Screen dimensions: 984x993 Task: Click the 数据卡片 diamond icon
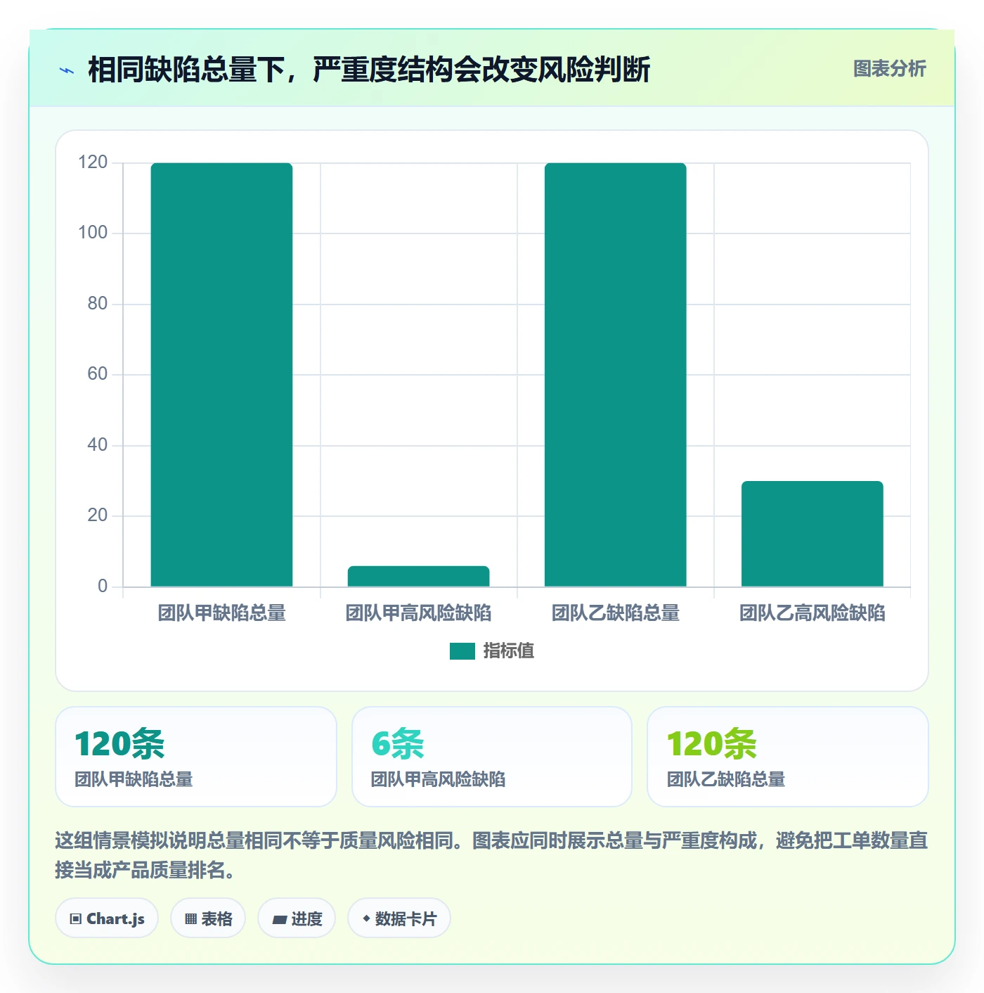[366, 918]
